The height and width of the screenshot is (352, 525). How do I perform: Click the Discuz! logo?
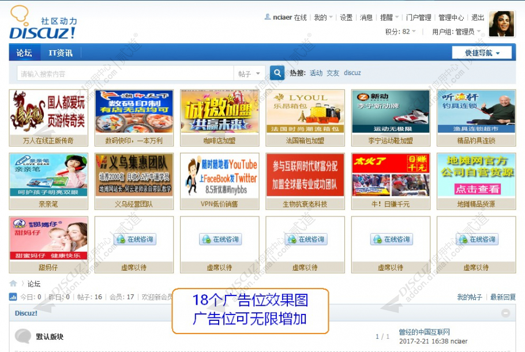click(43, 23)
